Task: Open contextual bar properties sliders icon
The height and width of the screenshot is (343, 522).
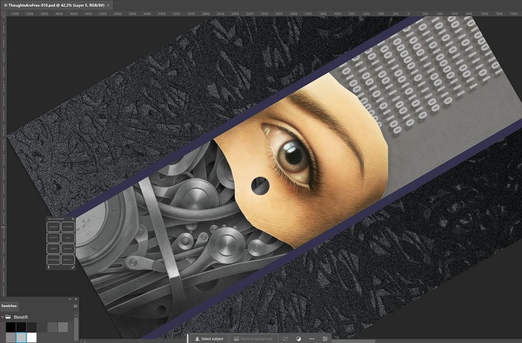Action: [x=325, y=339]
